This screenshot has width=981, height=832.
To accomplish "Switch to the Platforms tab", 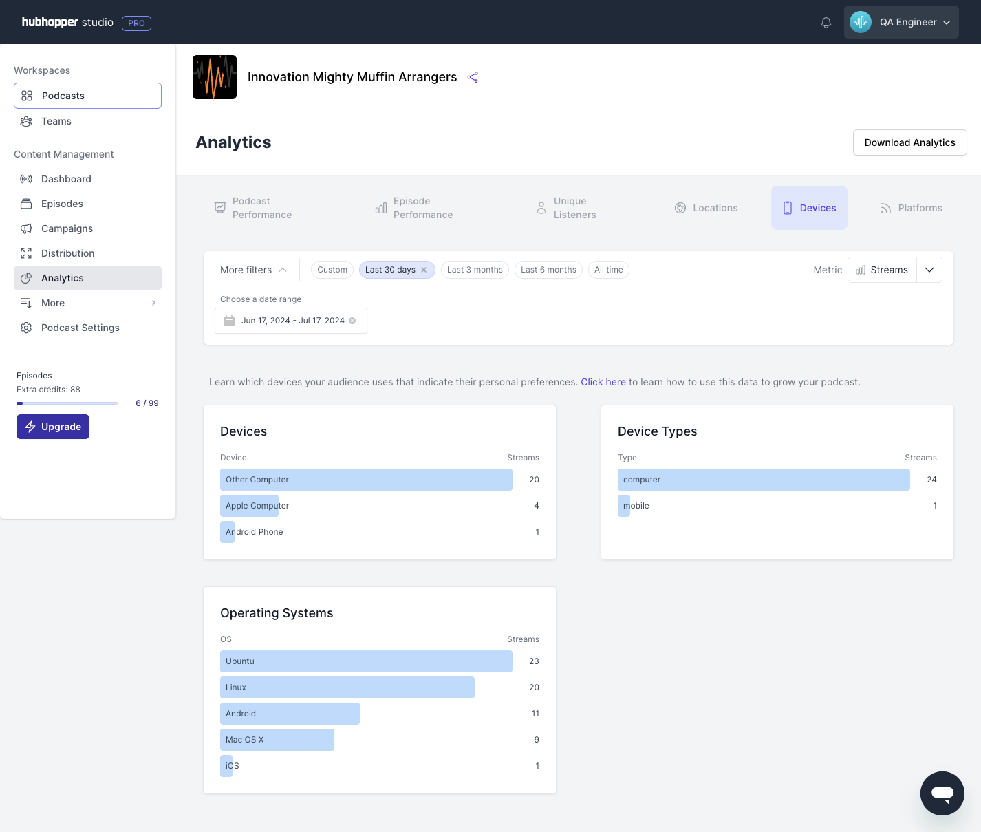I will click(x=911, y=208).
